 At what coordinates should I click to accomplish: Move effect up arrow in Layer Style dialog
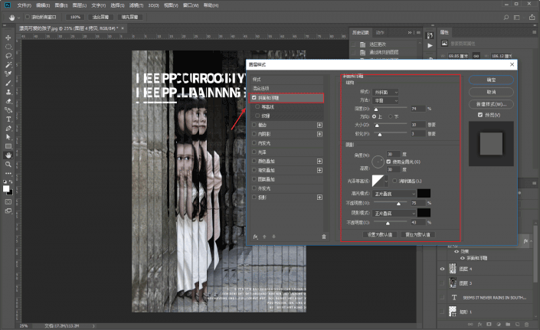click(x=264, y=237)
